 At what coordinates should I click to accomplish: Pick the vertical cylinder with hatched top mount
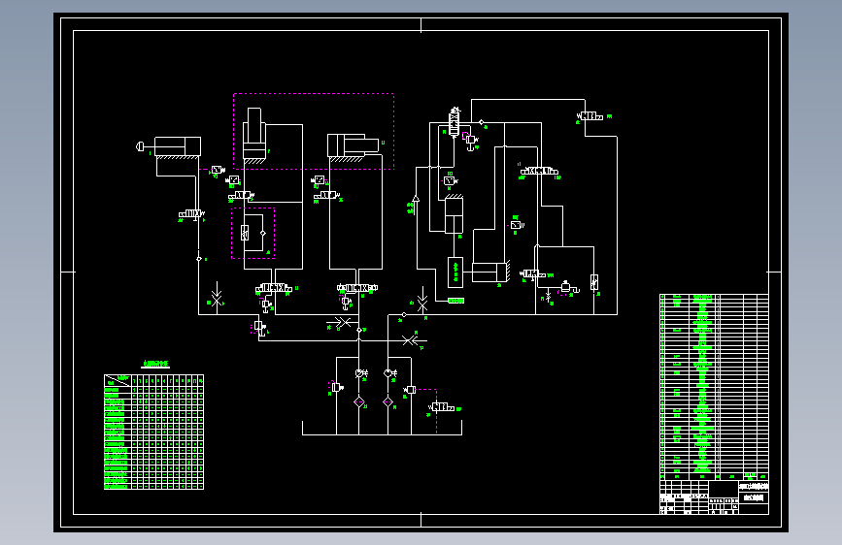454,214
